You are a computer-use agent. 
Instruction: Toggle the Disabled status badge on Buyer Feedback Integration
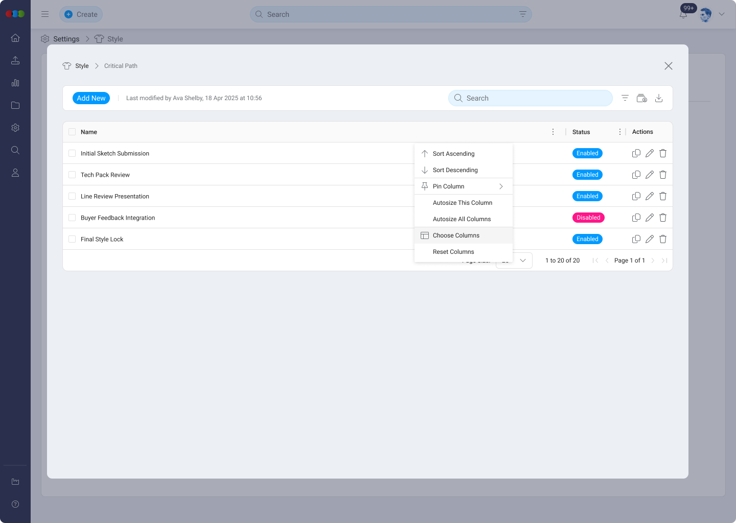[588, 218]
